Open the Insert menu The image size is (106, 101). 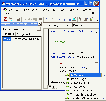point(35,9)
